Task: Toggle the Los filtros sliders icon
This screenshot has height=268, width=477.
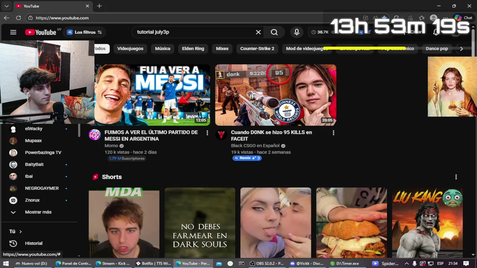Action: coord(100,32)
